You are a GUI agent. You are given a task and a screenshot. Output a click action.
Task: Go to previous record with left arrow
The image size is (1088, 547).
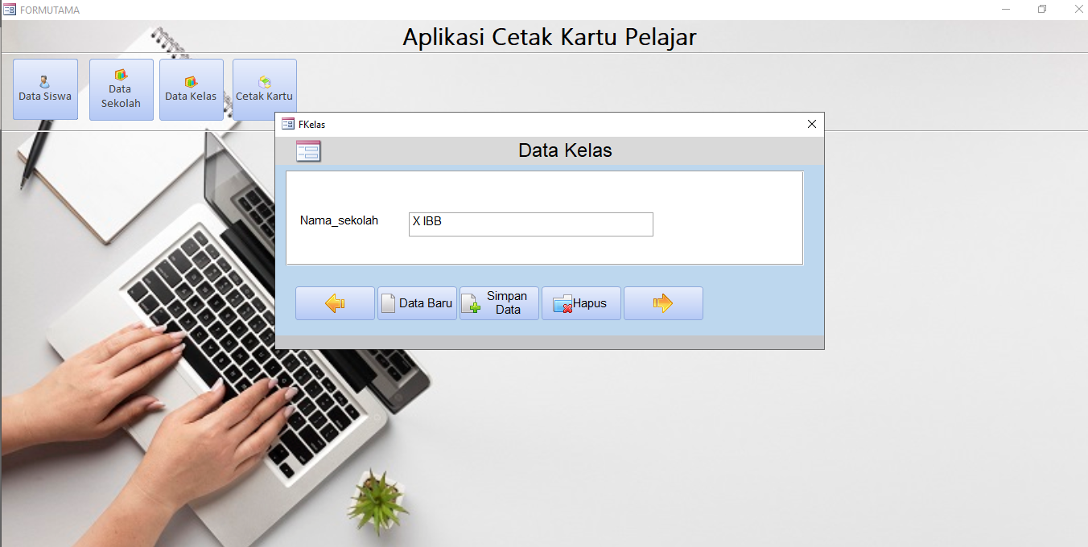click(335, 303)
